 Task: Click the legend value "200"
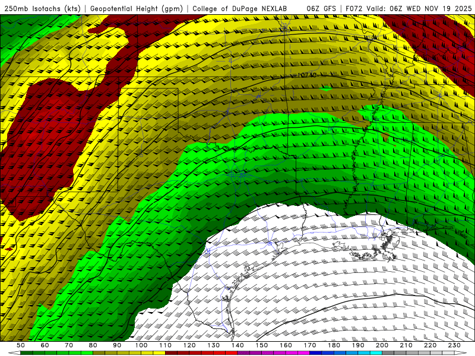coord(382,345)
